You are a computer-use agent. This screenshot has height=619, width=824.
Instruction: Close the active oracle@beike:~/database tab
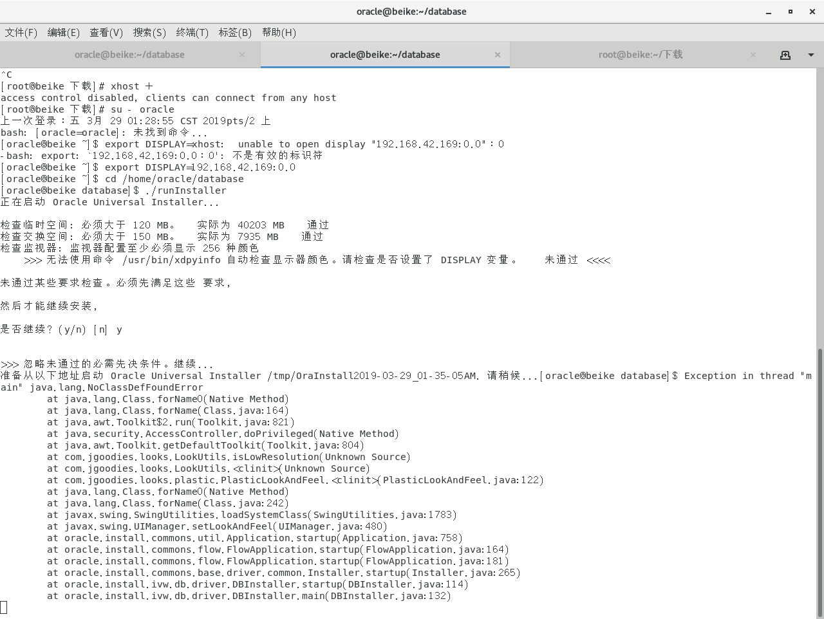pos(498,55)
